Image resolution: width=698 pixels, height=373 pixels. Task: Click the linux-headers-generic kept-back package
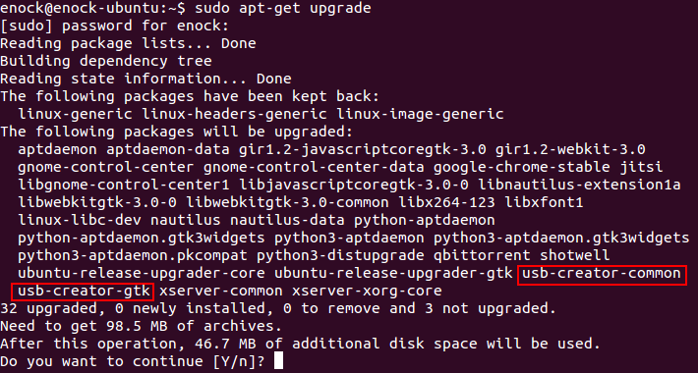click(x=235, y=114)
